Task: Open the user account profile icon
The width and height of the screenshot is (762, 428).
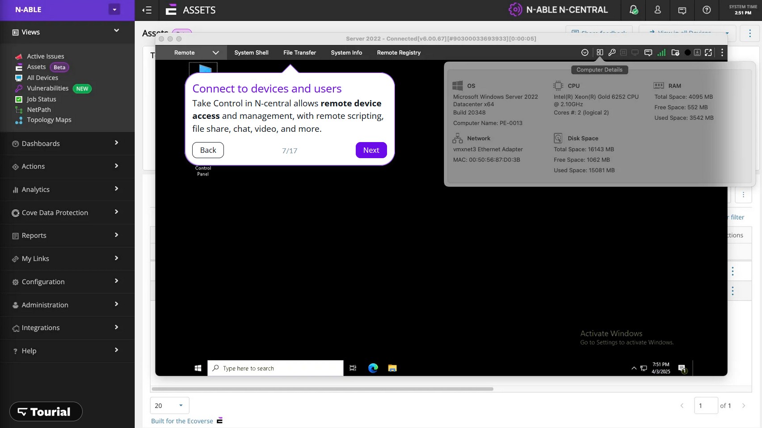Action: (657, 10)
